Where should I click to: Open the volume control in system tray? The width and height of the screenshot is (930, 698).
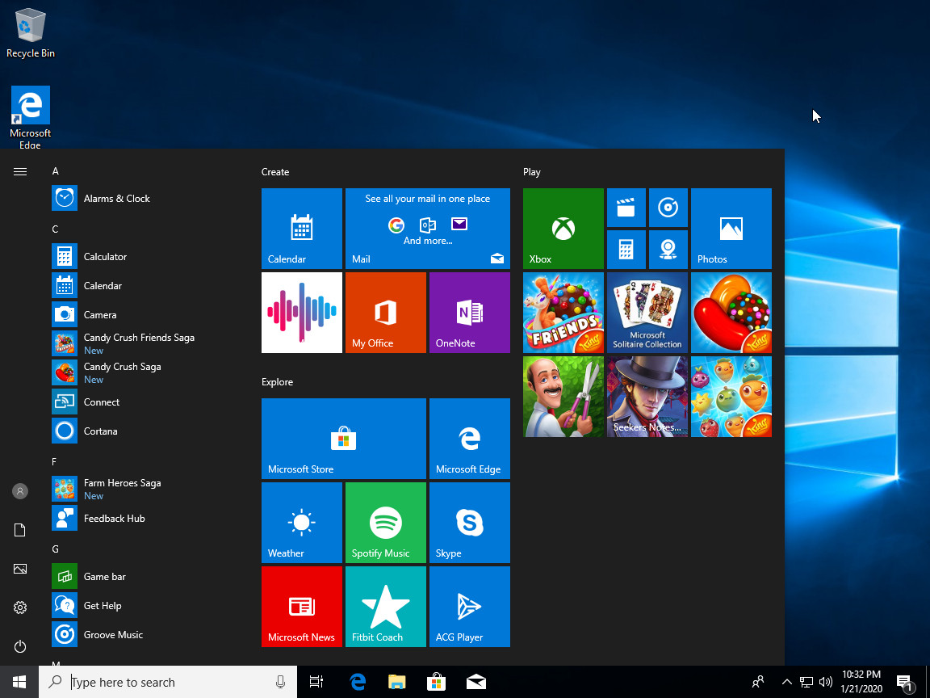826,682
